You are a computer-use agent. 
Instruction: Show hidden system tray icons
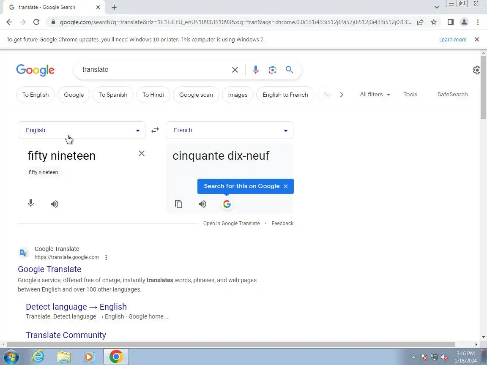point(413,357)
